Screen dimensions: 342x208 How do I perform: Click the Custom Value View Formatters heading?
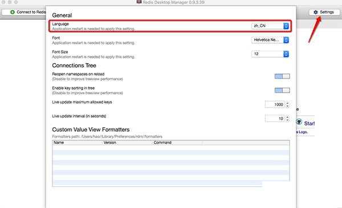[x=91, y=130]
